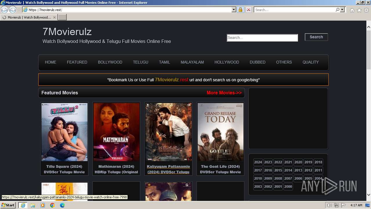Filter movies by year 2010
Screen dimensions: 371x209
pyautogui.click(x=258, y=179)
